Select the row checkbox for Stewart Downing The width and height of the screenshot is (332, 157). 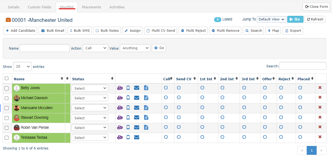tap(7, 118)
